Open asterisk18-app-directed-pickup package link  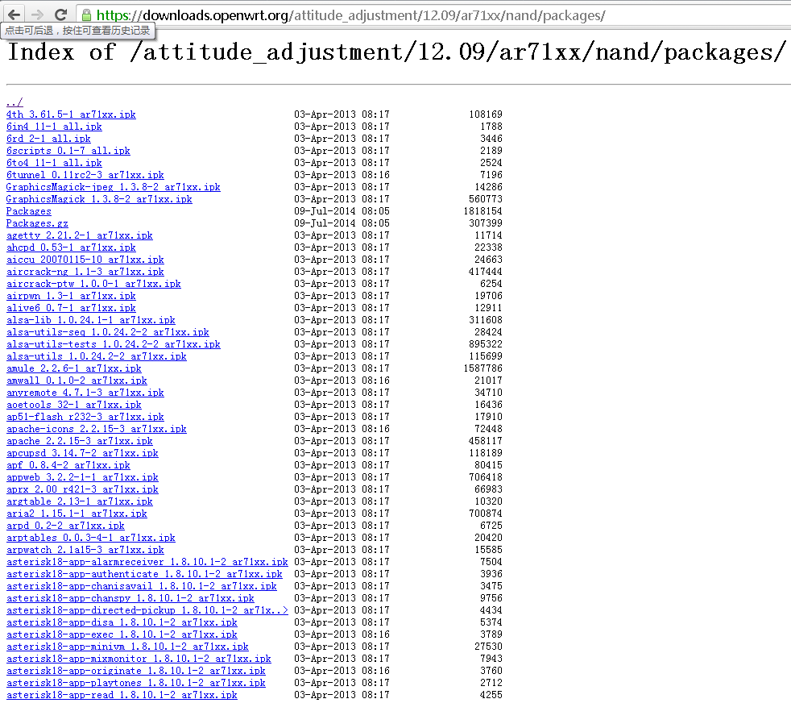tap(147, 611)
